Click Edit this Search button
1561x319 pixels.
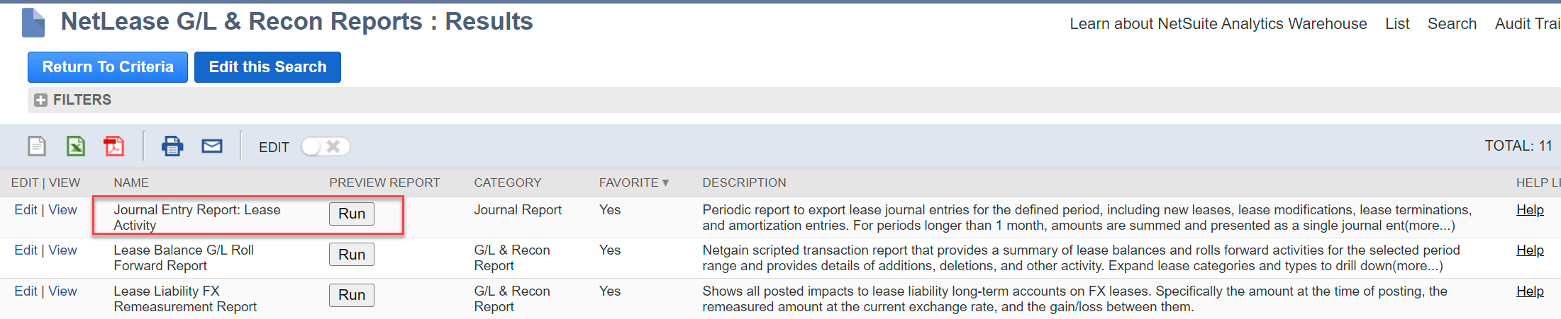(267, 67)
